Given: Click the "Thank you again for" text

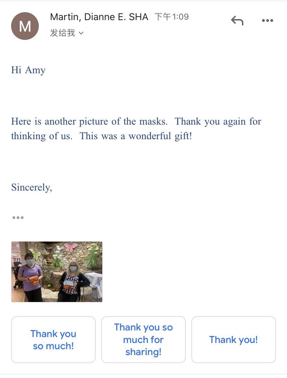Looking at the screenshot, I should pyautogui.click(x=218, y=121).
